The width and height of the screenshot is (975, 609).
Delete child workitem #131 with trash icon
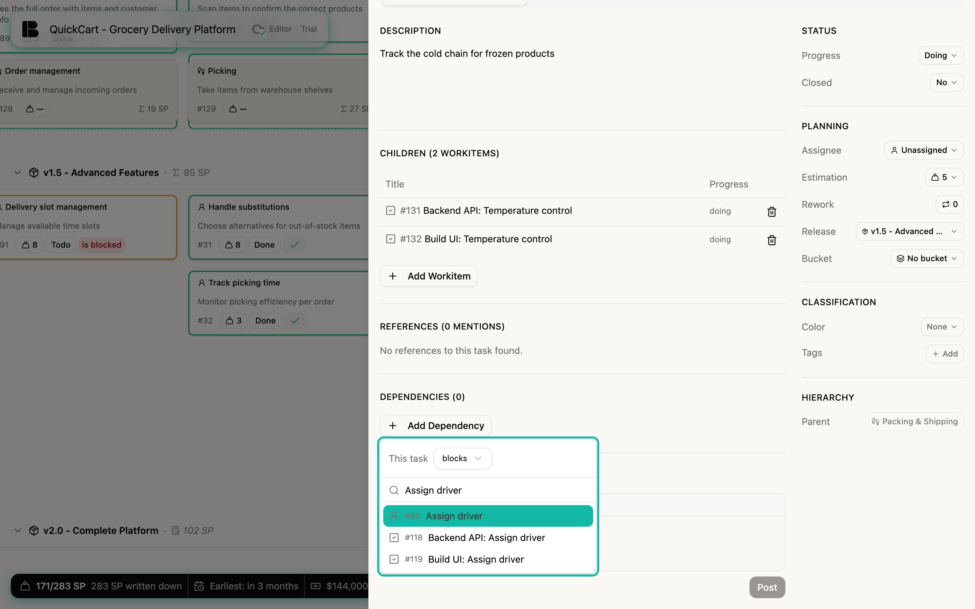pos(772,211)
